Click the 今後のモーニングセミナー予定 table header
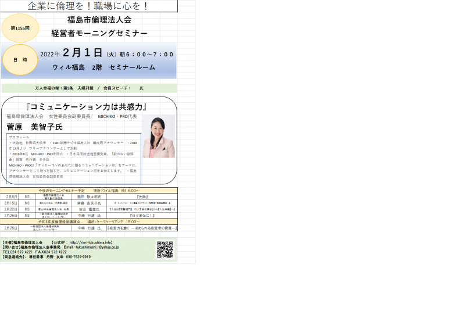465x329 pixels. [x=90, y=191]
